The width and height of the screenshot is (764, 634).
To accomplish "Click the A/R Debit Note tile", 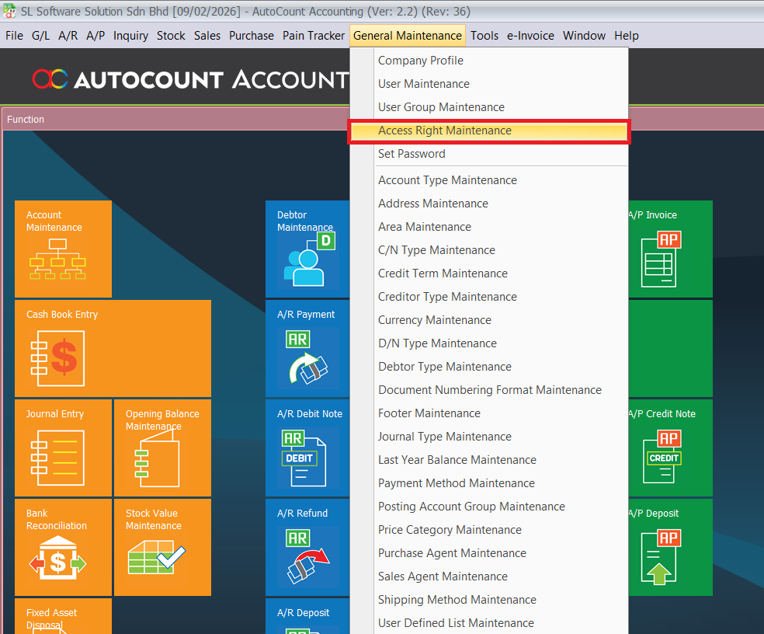I will [x=307, y=448].
